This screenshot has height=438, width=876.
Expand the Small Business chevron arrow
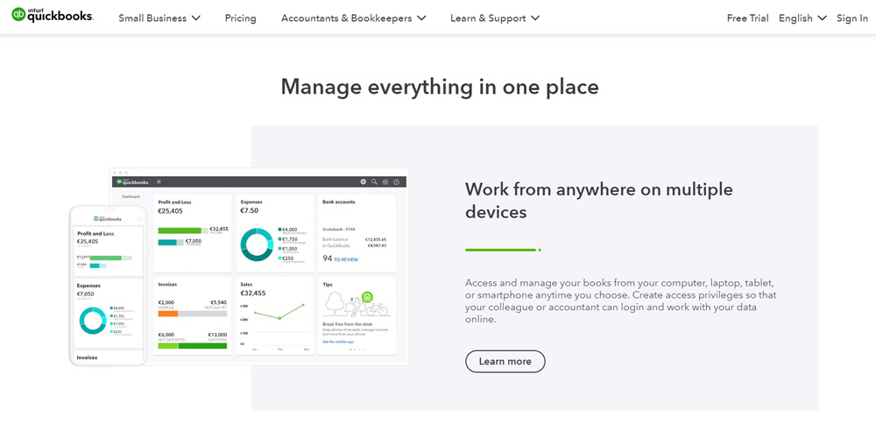tap(196, 18)
